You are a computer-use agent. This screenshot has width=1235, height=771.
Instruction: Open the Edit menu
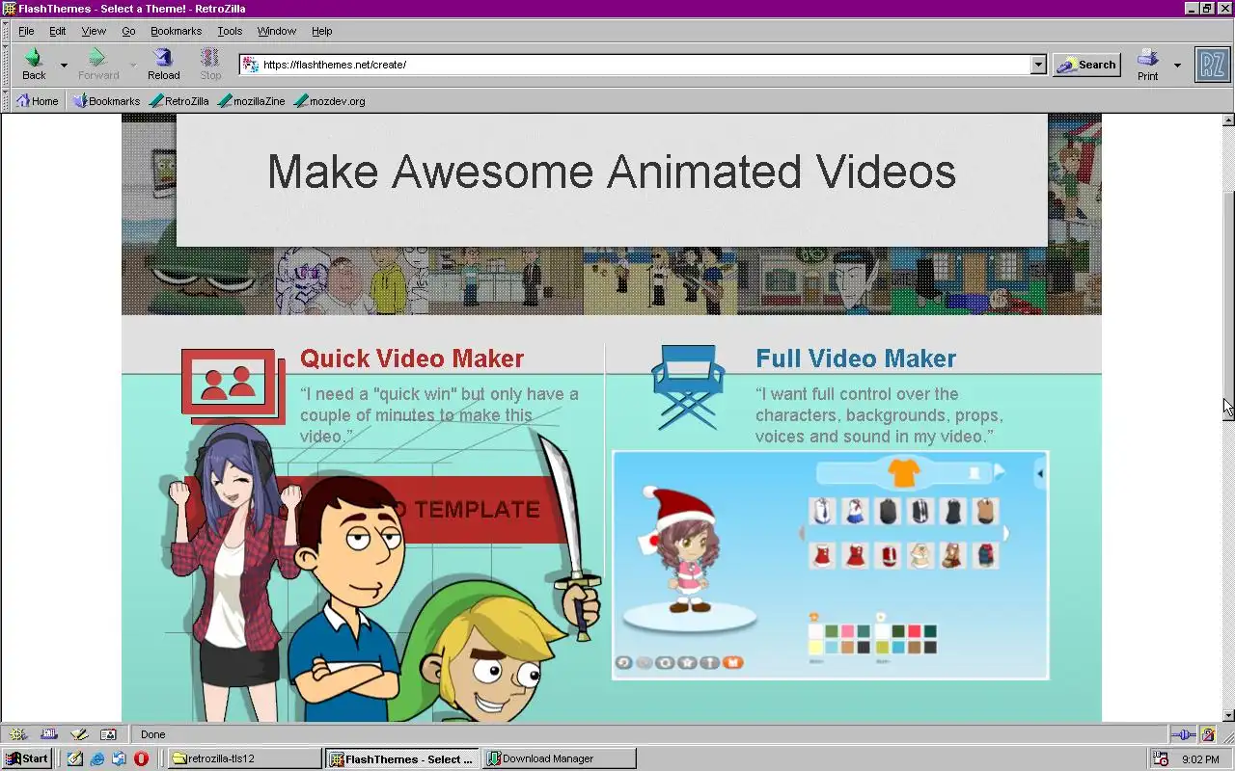(58, 31)
